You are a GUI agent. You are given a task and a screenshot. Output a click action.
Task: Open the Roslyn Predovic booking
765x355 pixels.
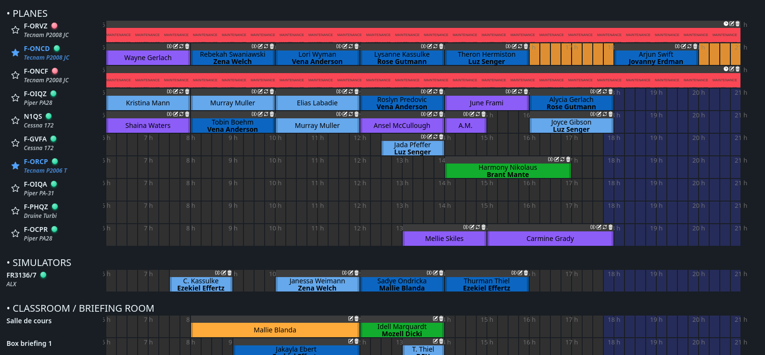coord(402,103)
